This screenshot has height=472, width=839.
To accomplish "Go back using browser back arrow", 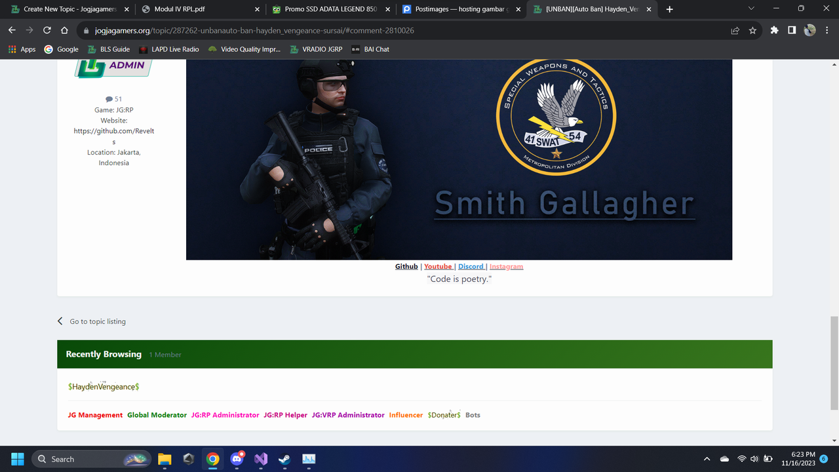I will tap(12, 30).
